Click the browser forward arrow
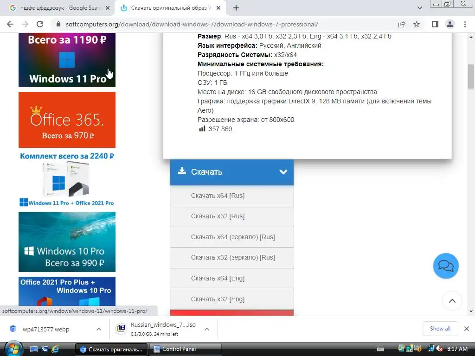Viewport: 475px width, 356px height. point(25,24)
